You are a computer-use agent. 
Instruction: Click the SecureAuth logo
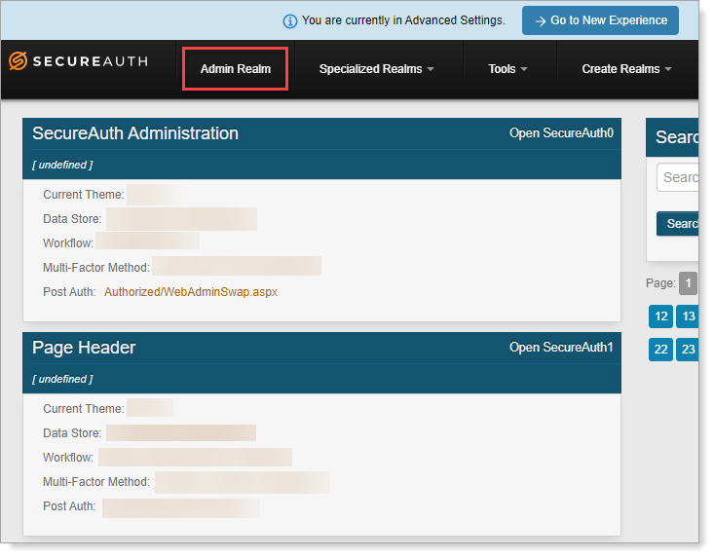pyautogui.click(x=78, y=61)
